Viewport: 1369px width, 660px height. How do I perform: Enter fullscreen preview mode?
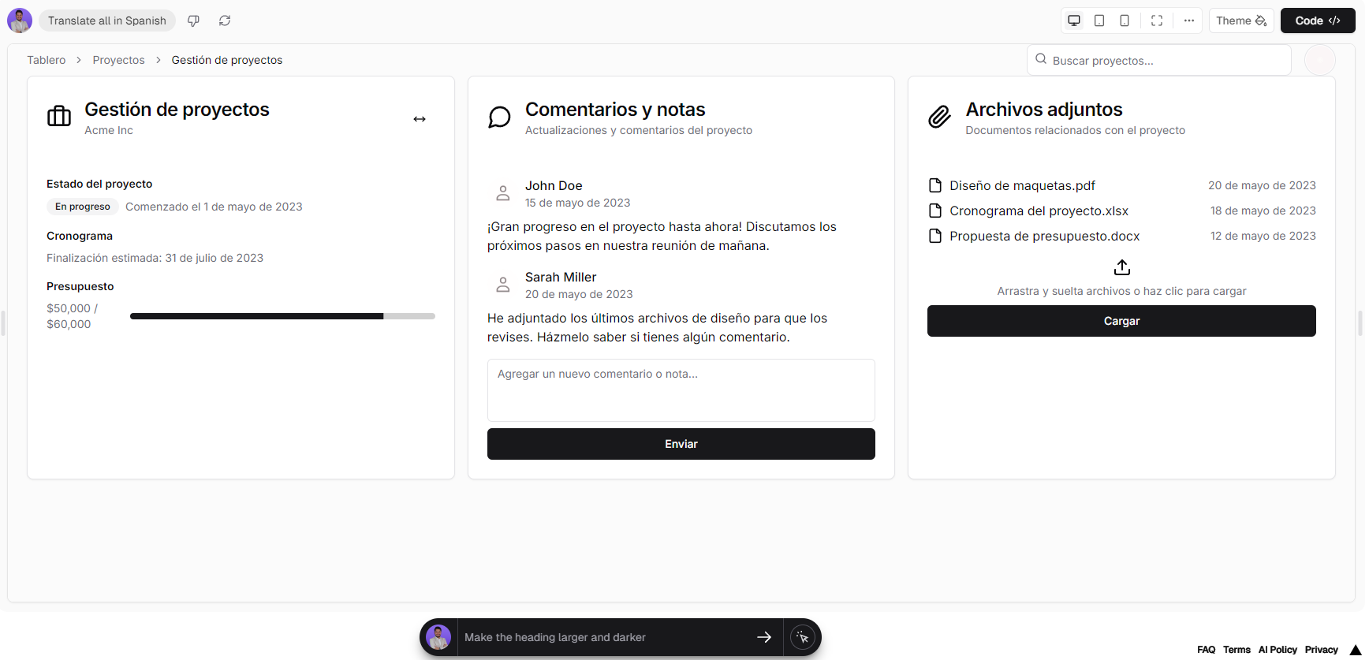point(1157,21)
